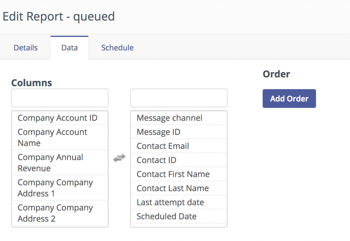350x241 pixels.
Task: Switch to the Schedule tab
Action: (x=117, y=48)
